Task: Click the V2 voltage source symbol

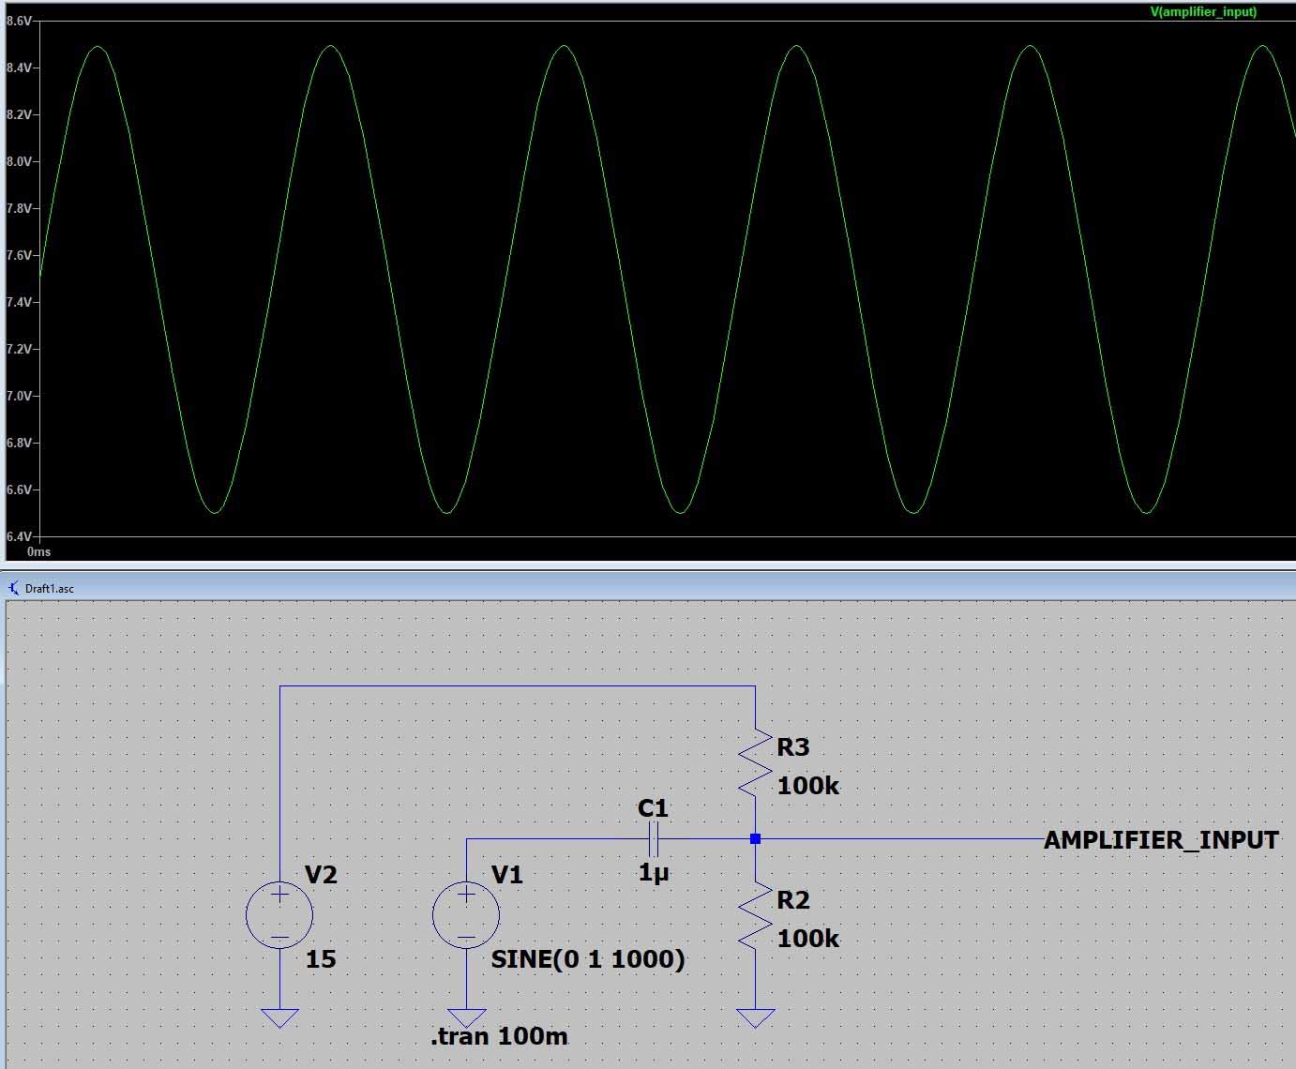Action: [279, 915]
